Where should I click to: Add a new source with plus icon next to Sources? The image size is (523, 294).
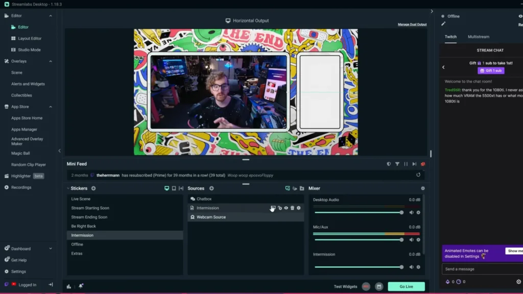tap(211, 188)
